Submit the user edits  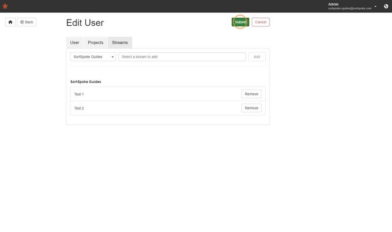click(240, 22)
